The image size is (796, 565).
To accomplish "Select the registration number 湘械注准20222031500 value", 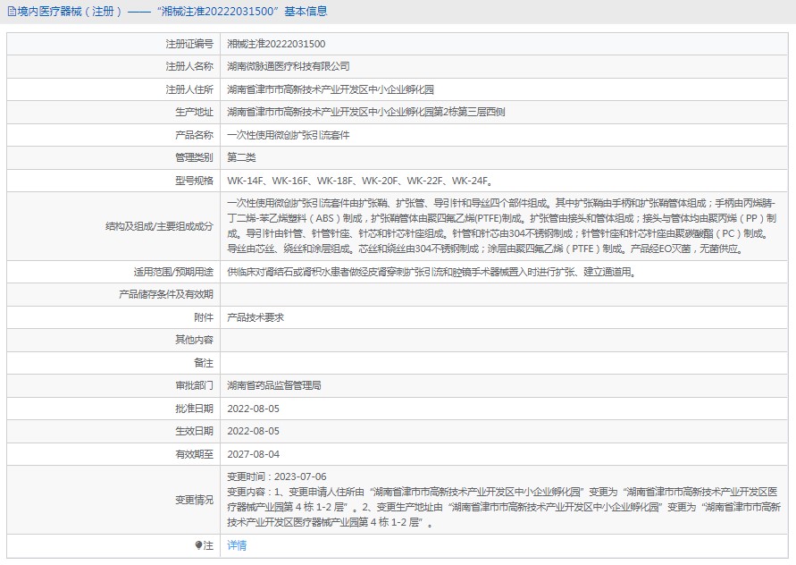I will click(x=276, y=44).
